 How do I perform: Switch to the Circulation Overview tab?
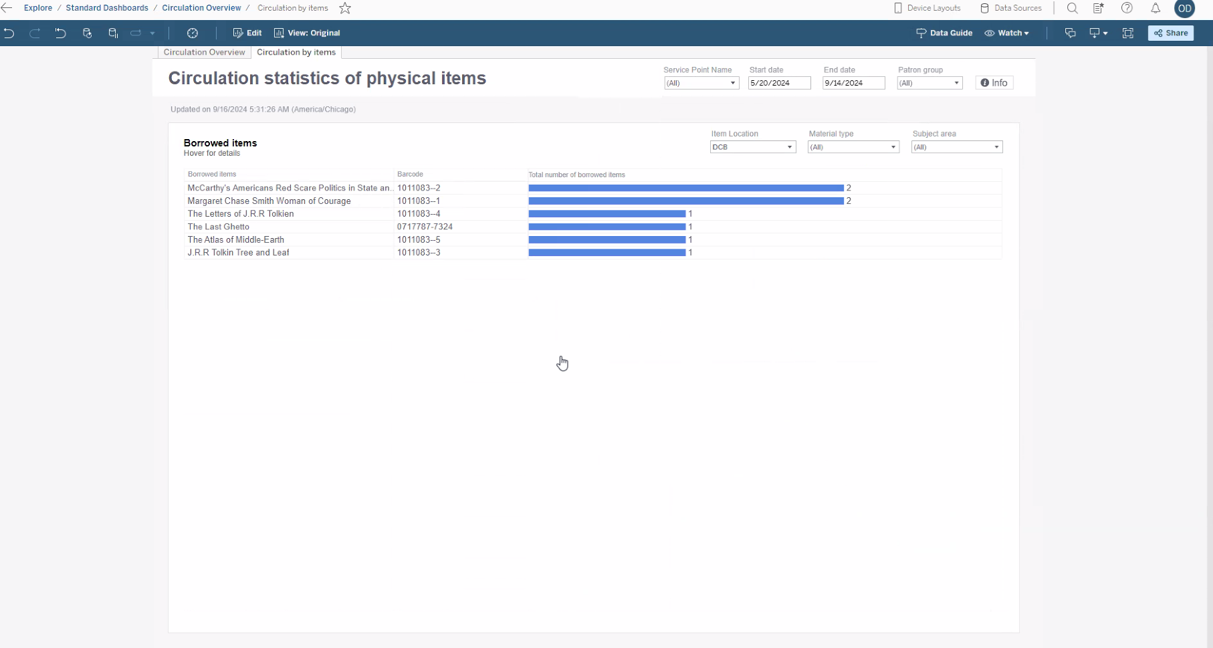point(204,52)
